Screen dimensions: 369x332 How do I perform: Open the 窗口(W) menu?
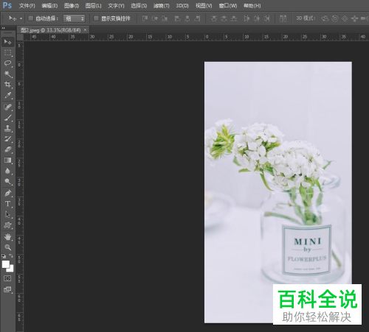[228, 6]
